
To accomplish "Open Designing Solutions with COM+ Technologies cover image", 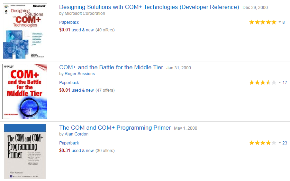I will point(25,31).
